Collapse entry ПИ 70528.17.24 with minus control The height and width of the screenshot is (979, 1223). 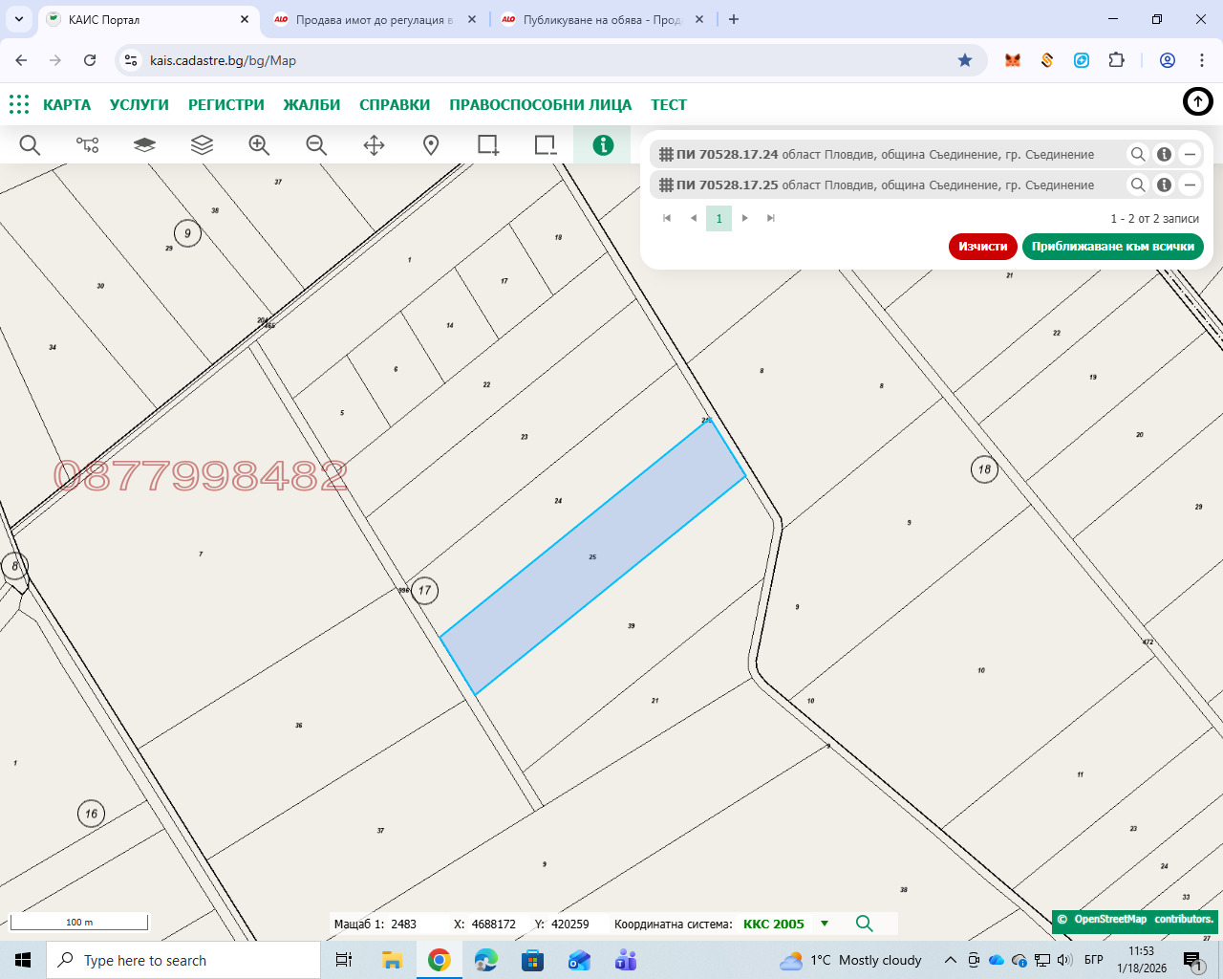coord(1190,154)
